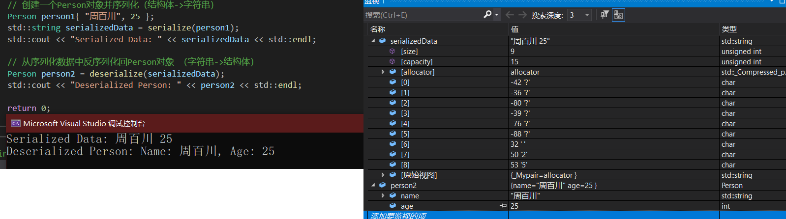The image size is (786, 219).
Task: Expand the [allocator] node
Action: tap(383, 72)
